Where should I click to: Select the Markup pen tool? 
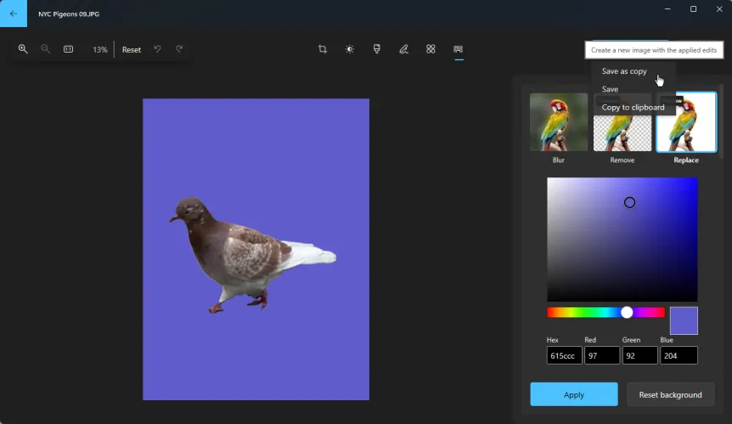point(404,49)
